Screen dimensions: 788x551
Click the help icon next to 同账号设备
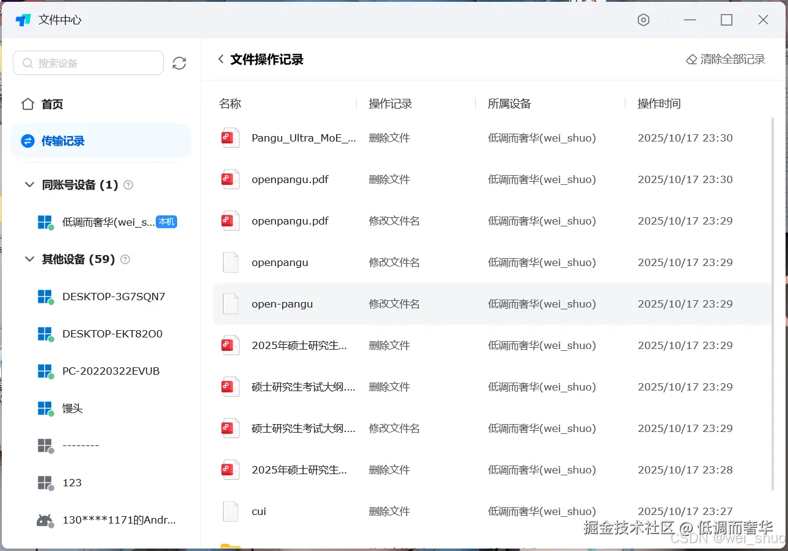128,185
